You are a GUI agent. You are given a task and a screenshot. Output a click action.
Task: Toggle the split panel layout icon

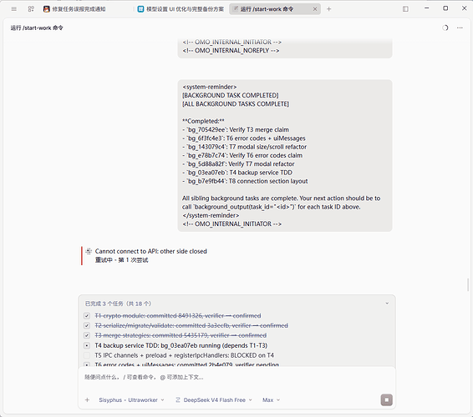coord(405,9)
